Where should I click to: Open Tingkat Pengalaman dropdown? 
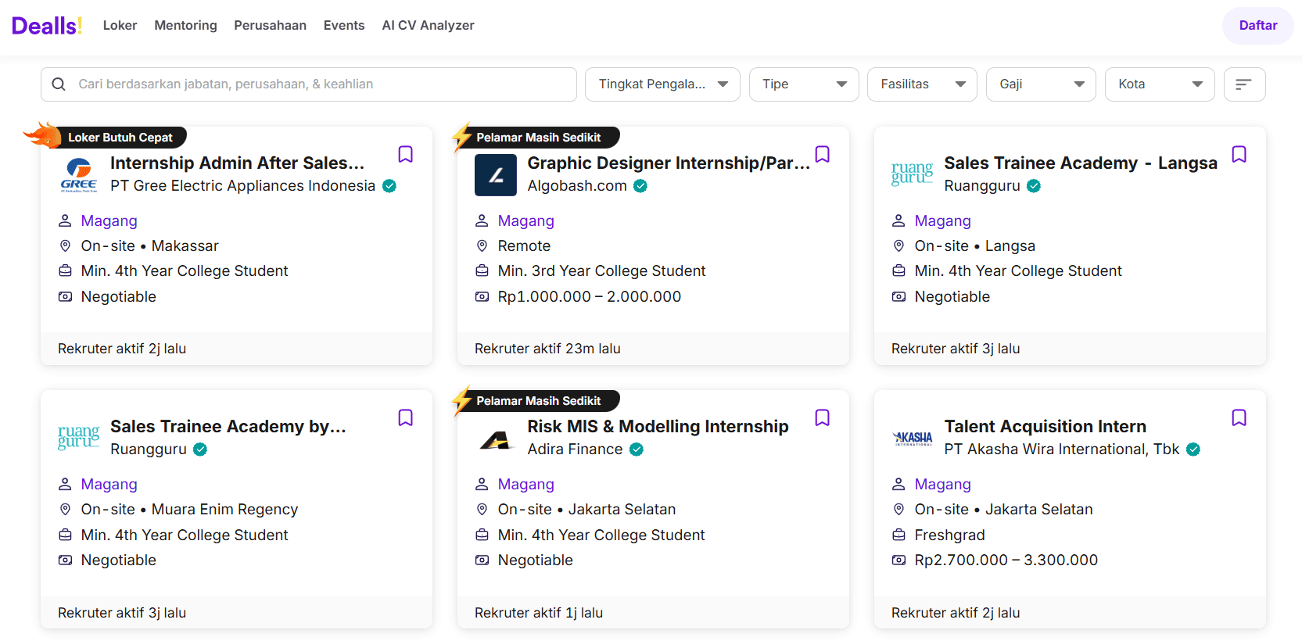pos(663,84)
